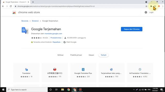Bookmark this page with the star icon
Image resolution: width=165 pixels, height=92 pixels.
[x=146, y=6]
